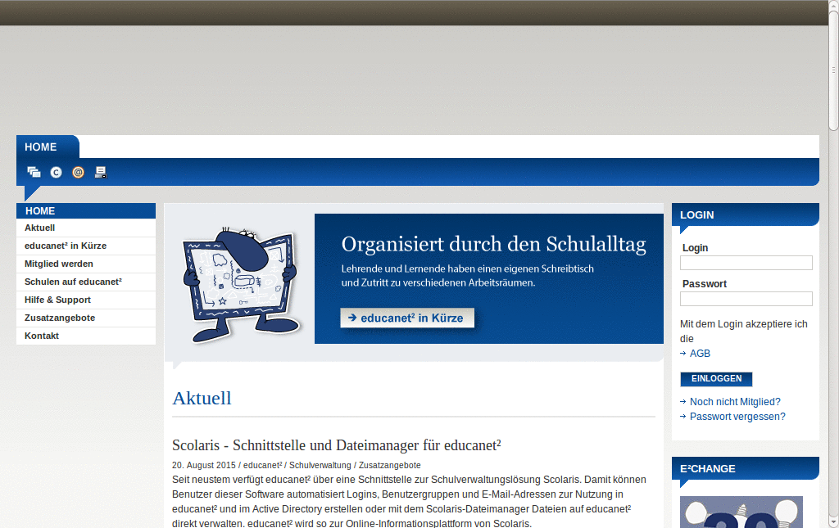The image size is (839, 528).
Task: Open the AGB link
Action: 700,354
